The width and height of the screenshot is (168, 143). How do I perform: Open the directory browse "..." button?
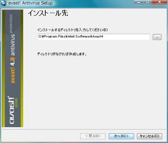point(157,37)
